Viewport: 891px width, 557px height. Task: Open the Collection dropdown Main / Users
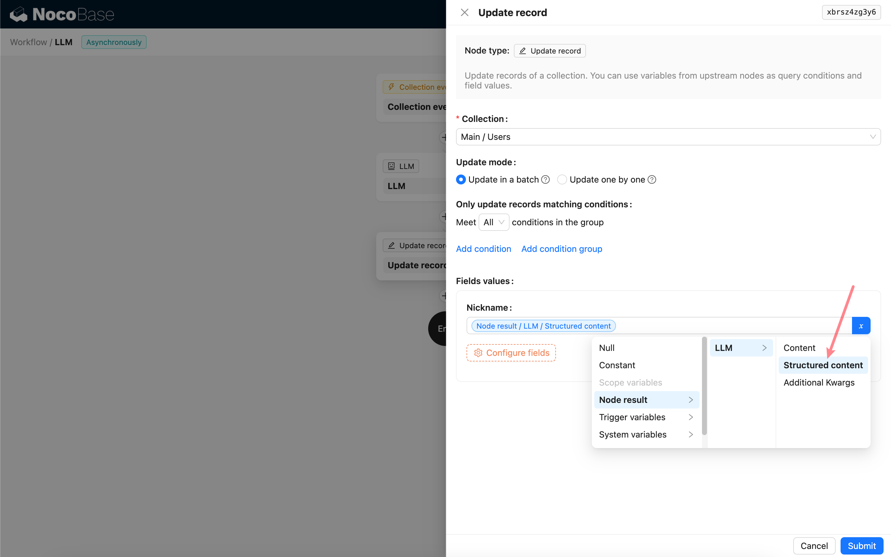668,137
